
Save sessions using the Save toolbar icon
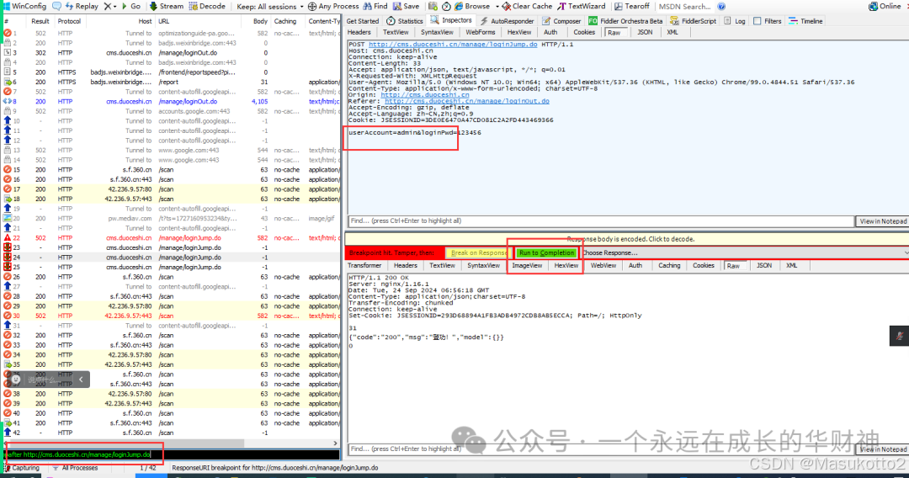point(407,6)
